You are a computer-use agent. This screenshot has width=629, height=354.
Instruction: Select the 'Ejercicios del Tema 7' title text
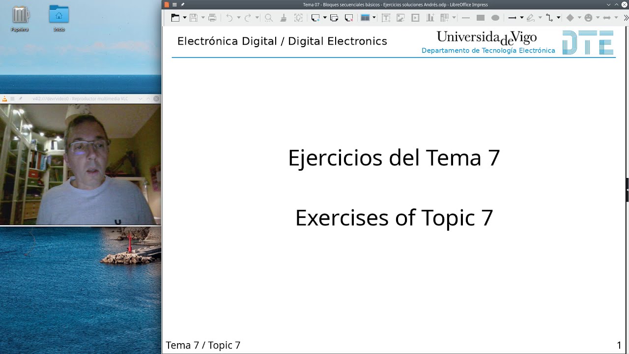click(394, 158)
